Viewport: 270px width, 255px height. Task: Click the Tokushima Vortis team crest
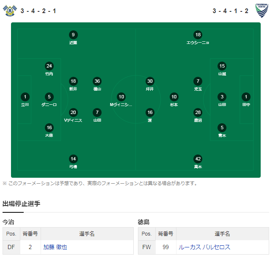tap(262, 11)
